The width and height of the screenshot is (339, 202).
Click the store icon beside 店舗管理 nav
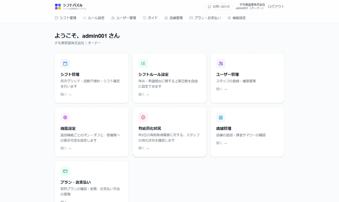[x=166, y=18]
